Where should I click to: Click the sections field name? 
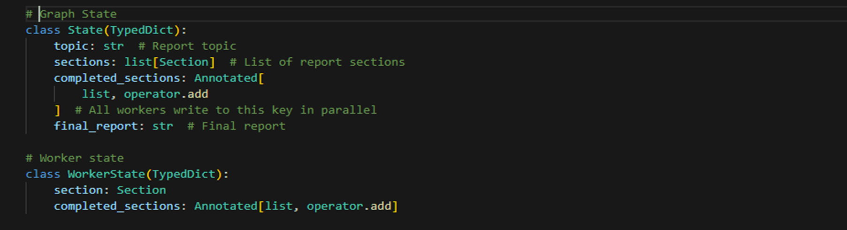(82, 62)
